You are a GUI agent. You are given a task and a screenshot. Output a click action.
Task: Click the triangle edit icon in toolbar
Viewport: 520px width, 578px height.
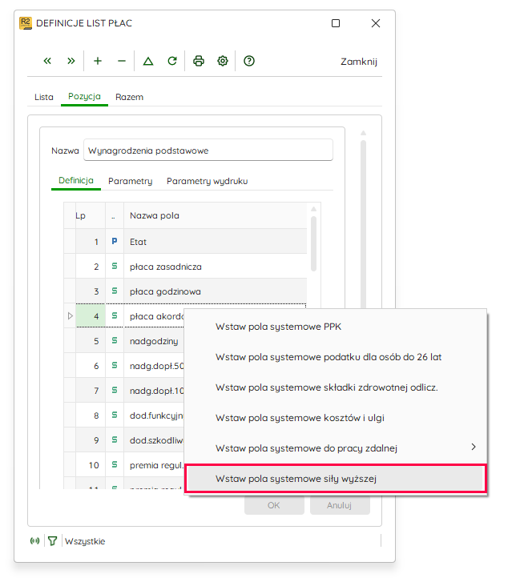coord(148,61)
